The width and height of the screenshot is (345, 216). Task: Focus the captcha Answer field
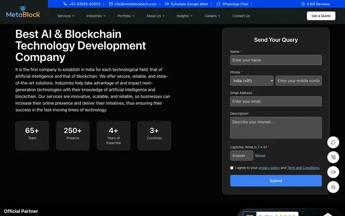pyautogui.click(x=241, y=156)
